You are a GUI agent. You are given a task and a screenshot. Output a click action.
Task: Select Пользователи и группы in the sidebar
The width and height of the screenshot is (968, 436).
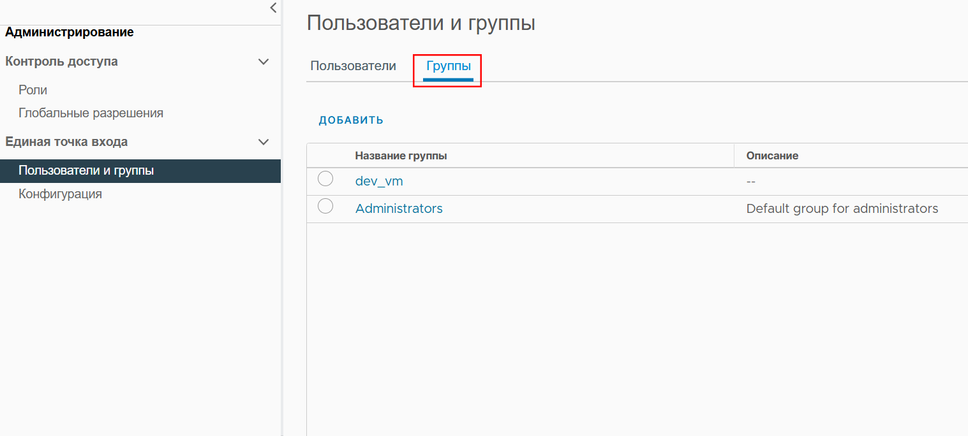[x=140, y=171]
